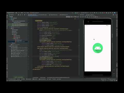Screen dimensions: 124x93
Task: Click Android robot icon on emulator screen
Action: pyautogui.click(x=98, y=48)
